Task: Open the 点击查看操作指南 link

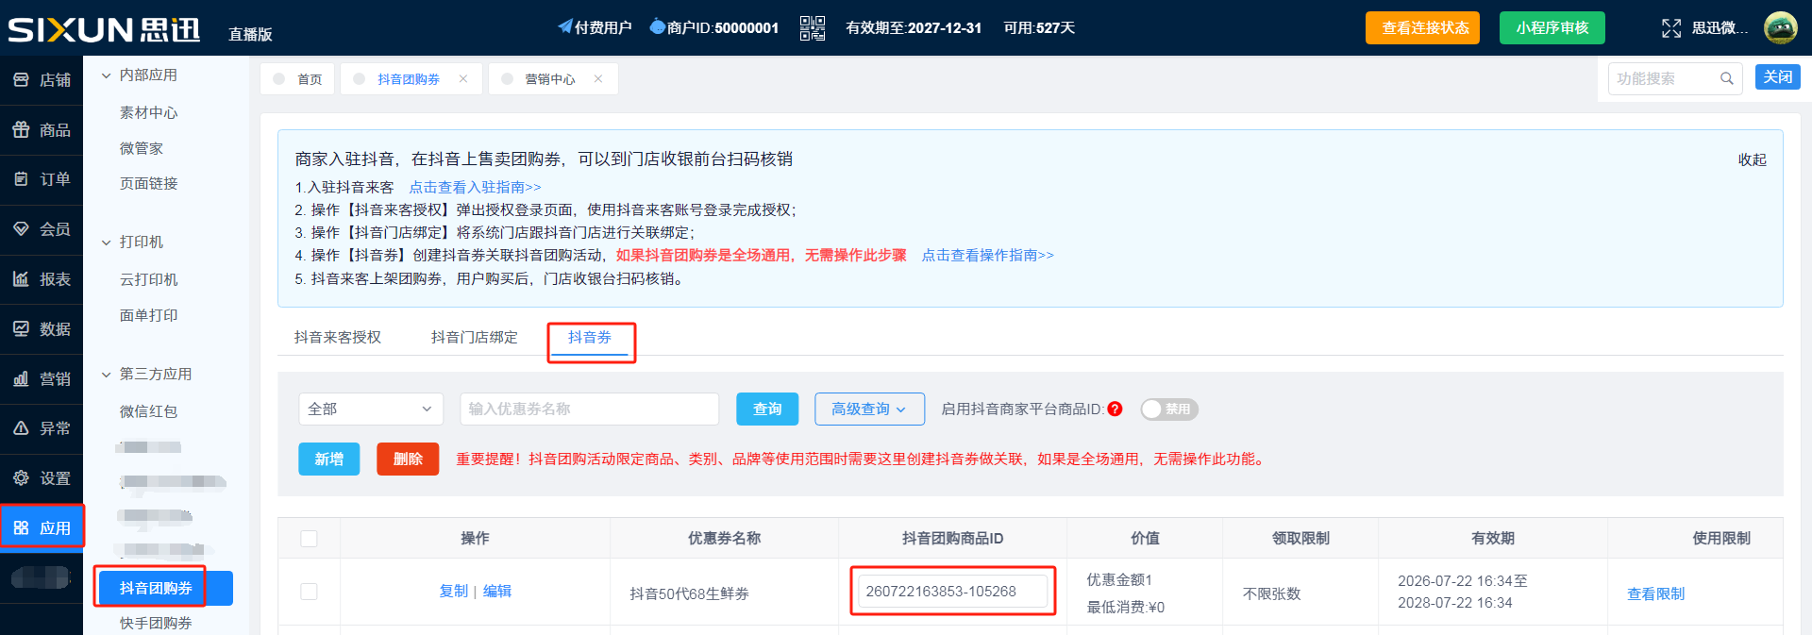Action: click(x=987, y=255)
